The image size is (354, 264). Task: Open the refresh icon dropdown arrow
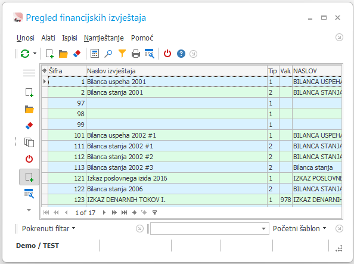[35, 54]
